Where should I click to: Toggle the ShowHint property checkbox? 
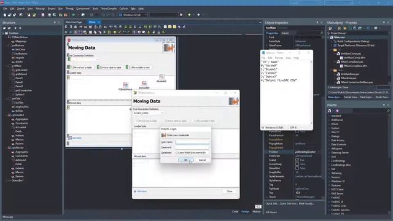pos(297,168)
